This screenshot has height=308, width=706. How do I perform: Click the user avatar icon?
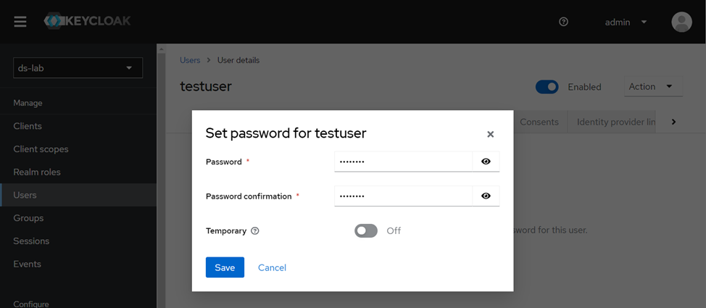point(681,22)
